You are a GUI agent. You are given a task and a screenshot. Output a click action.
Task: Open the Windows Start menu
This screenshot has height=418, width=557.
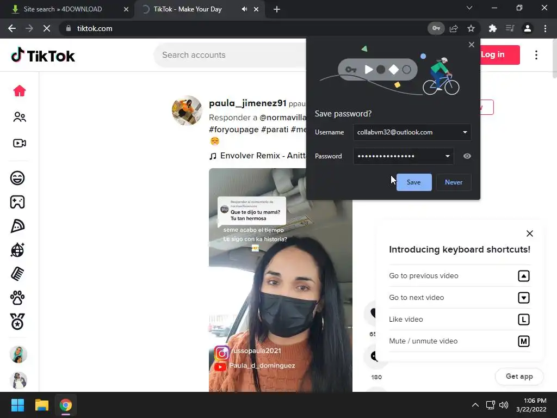point(17,405)
